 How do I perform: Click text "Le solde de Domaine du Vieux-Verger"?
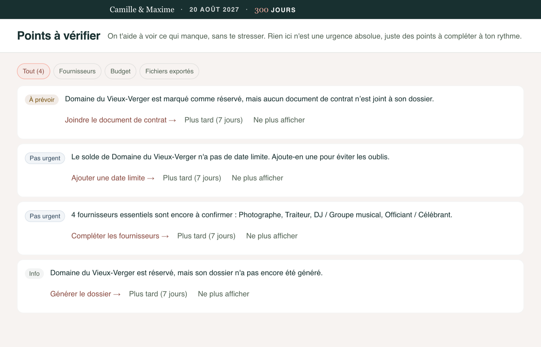pos(134,157)
